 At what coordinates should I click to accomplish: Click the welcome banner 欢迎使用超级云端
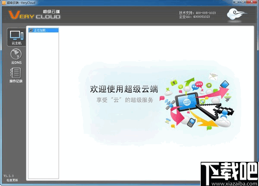click(124, 89)
